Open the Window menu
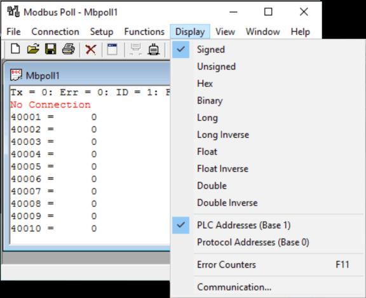366x298 pixels. (263, 32)
